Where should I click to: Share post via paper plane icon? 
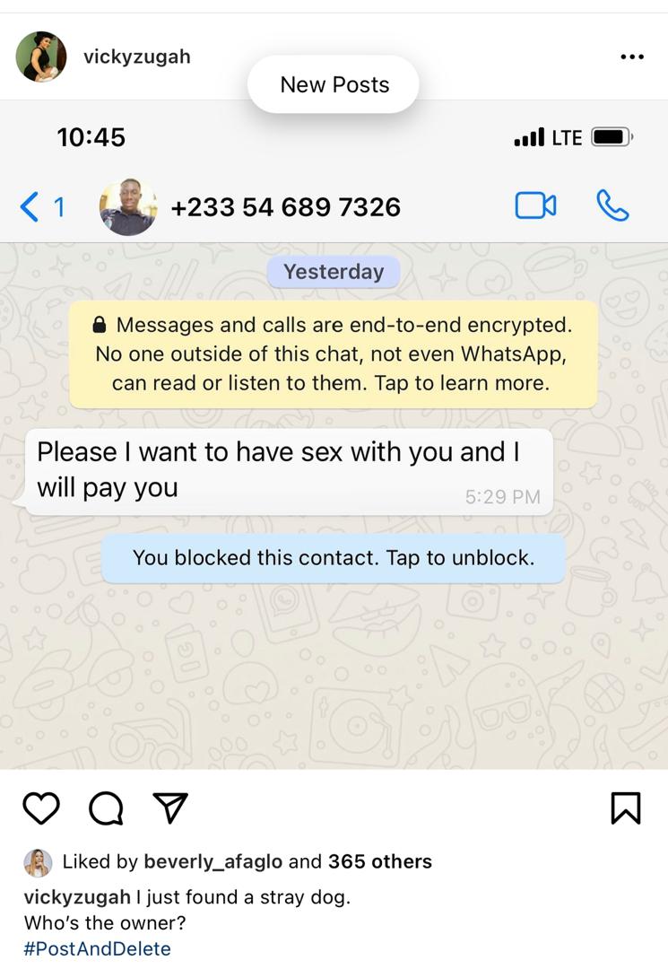[x=170, y=807]
